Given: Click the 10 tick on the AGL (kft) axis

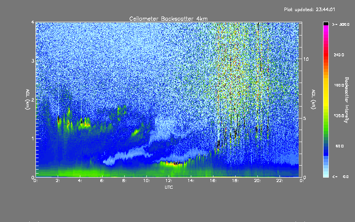Looking at the screenshot, I should 306,59.
